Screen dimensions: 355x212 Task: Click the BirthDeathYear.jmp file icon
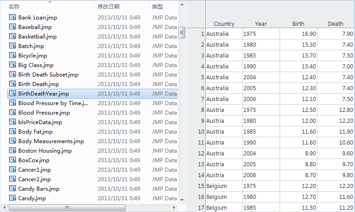pos(12,93)
